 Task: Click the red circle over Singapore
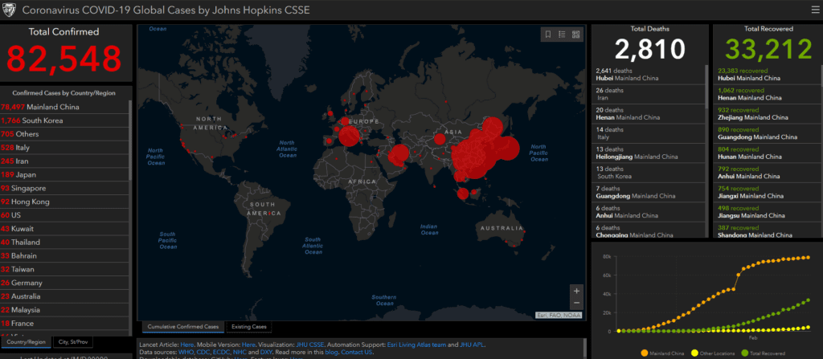[462, 194]
